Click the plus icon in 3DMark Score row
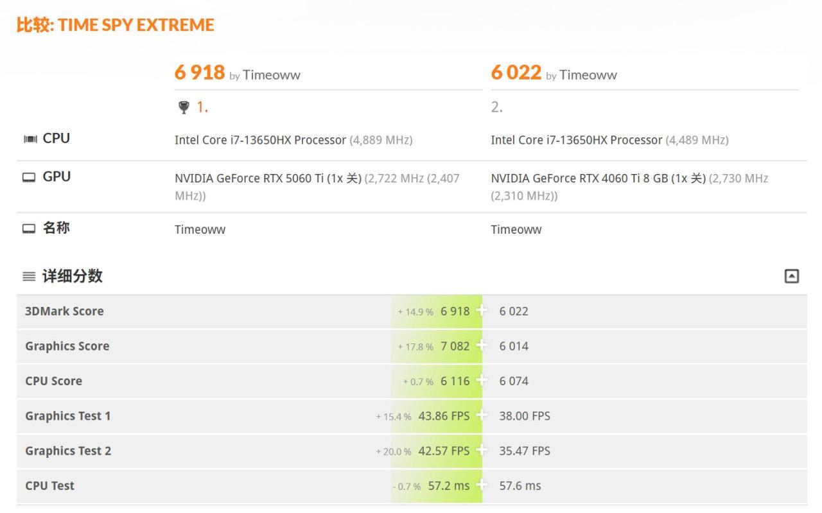822x513 pixels. 482,311
